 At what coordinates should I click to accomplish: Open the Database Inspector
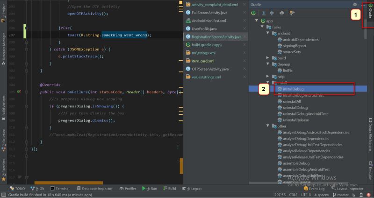94,189
